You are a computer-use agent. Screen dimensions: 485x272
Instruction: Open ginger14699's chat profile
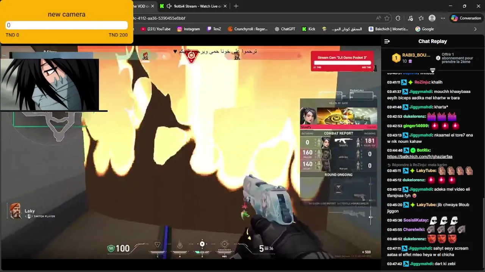[415, 126]
